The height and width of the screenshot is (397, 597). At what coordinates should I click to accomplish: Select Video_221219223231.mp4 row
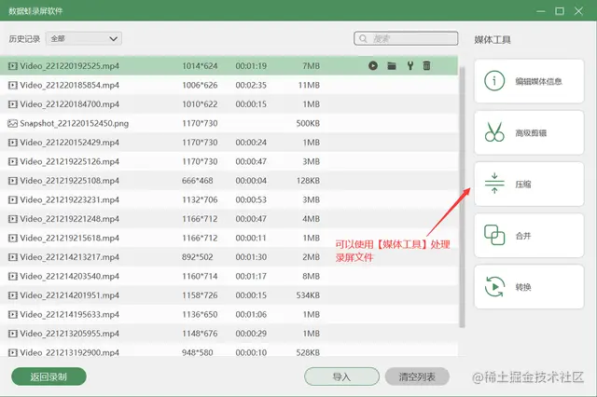[x=229, y=199]
